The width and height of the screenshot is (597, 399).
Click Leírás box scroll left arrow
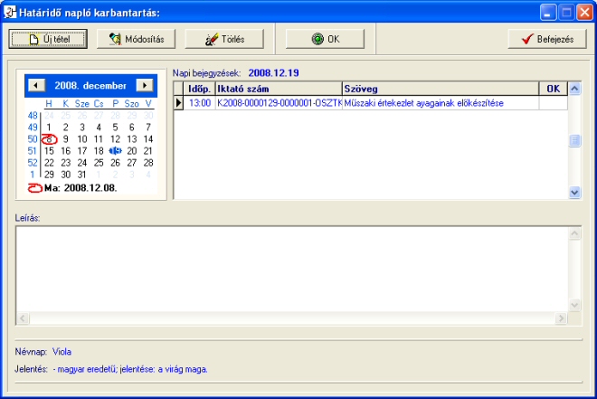pos(23,318)
